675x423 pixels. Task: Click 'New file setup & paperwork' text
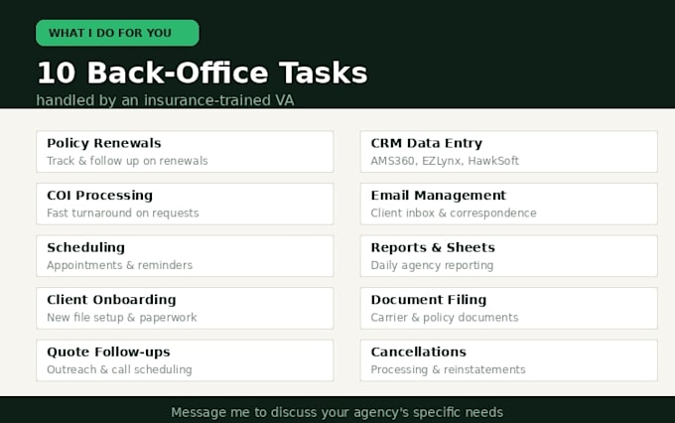(x=121, y=318)
